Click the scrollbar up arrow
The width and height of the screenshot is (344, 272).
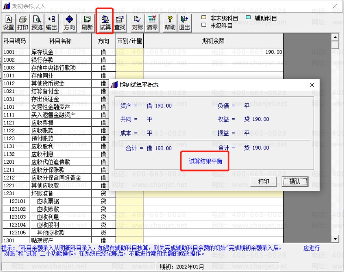335,37
